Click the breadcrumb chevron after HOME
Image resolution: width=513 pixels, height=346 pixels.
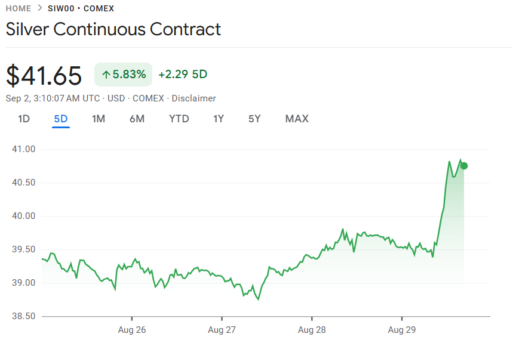pos(39,8)
